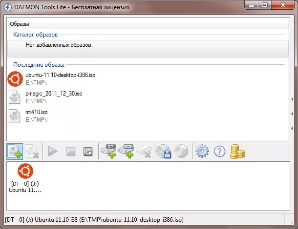
Task: Minimize the DAEMON Tools Lite window
Action: [252, 5]
